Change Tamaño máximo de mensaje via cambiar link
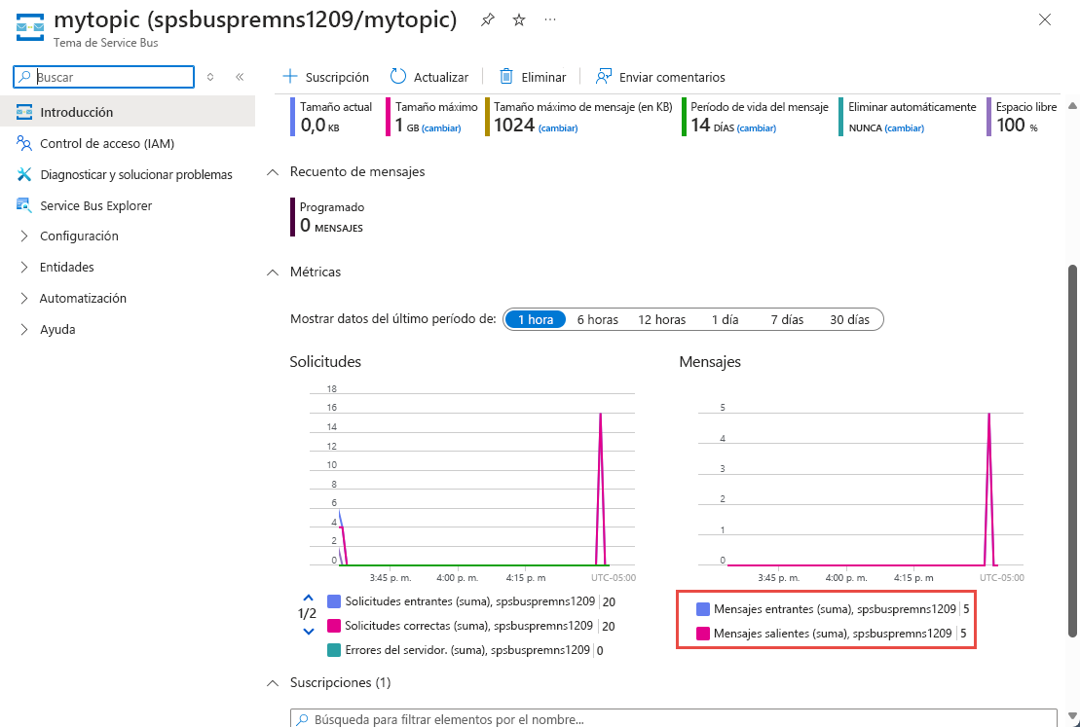This screenshot has width=1080, height=727. tap(558, 128)
